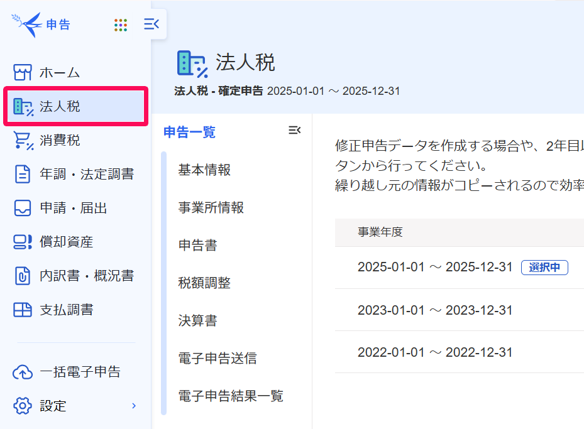Image resolution: width=584 pixels, height=429 pixels.
Task: Click the 支払調書 table icon
Action: click(23, 310)
